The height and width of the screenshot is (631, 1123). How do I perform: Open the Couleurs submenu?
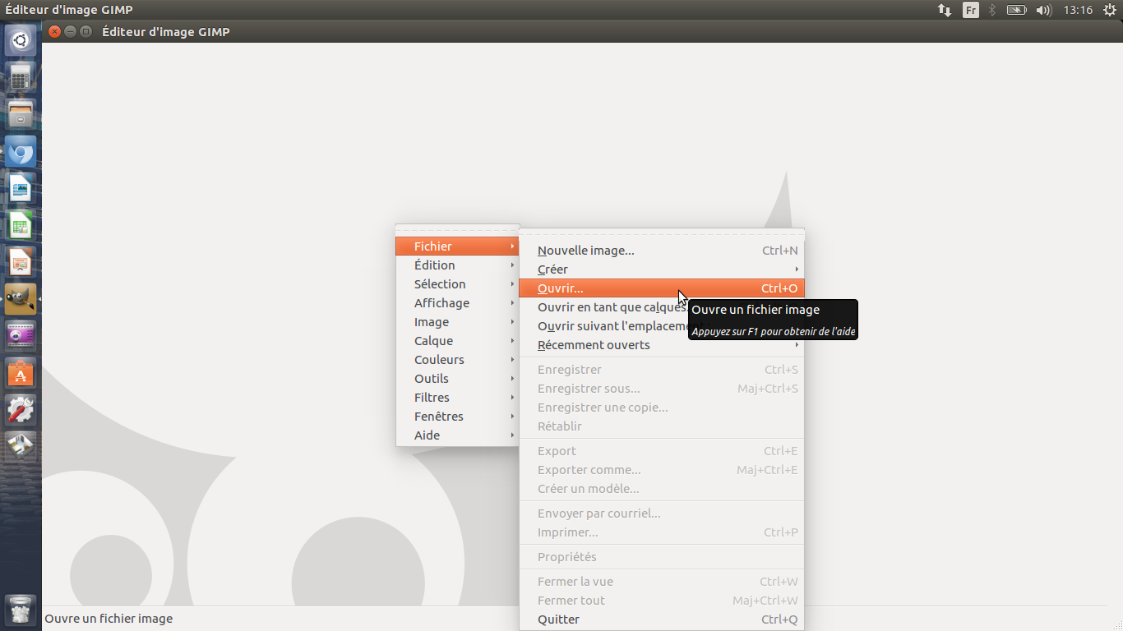[x=457, y=360]
